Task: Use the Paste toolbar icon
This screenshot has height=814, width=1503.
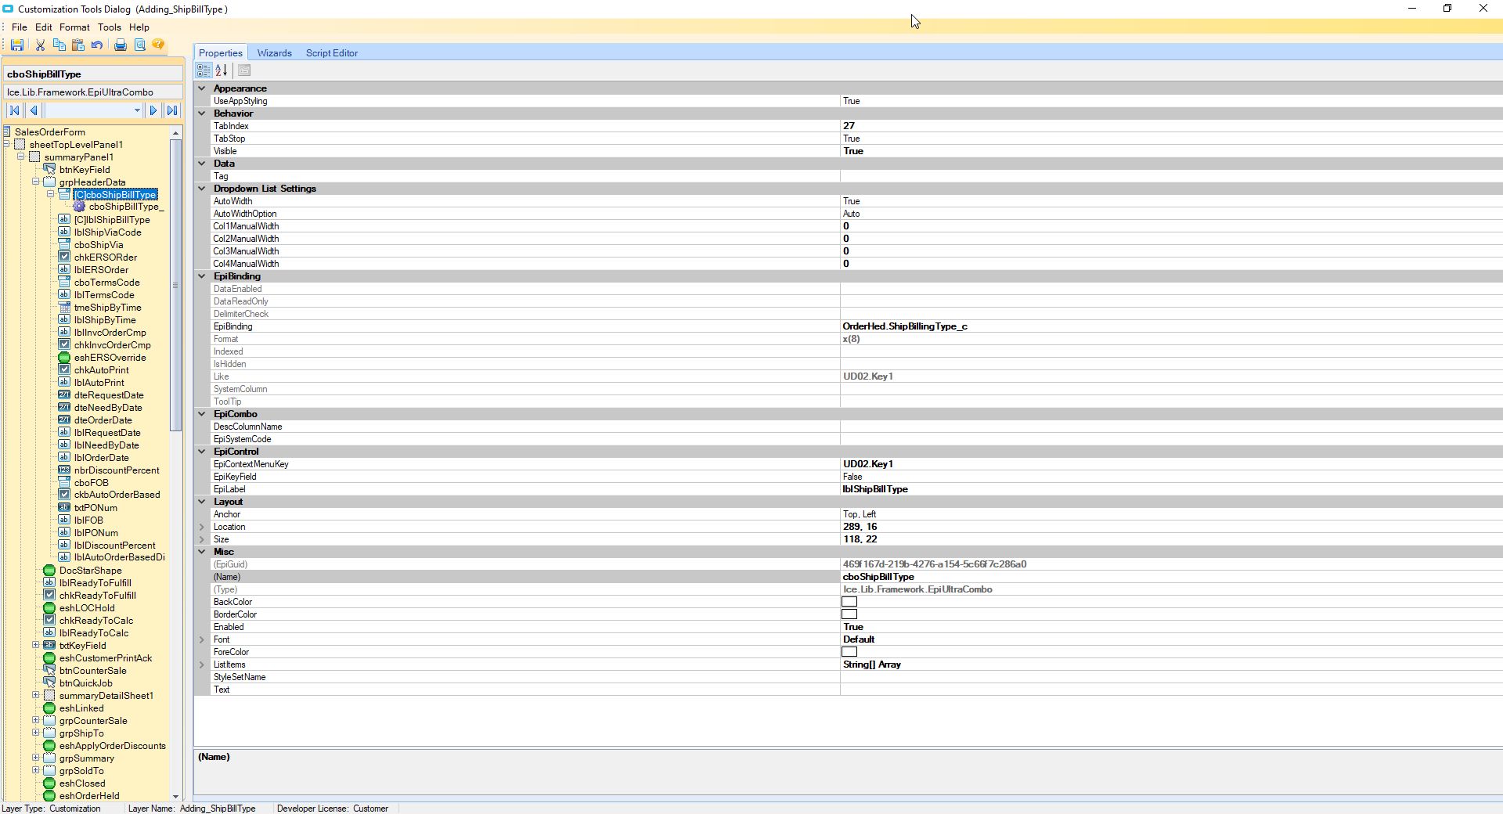Action: pos(78,45)
